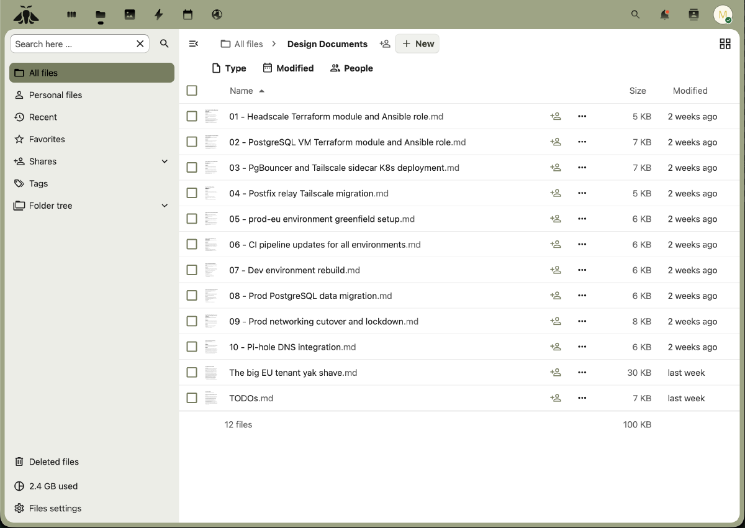Open the Calendar app

point(188,14)
